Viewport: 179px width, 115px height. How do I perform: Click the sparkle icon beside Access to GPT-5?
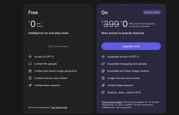click(30, 57)
